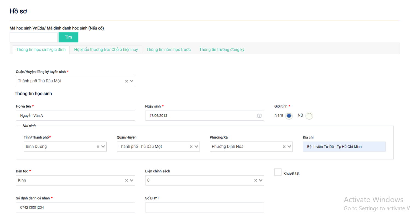Clear the Diện chính sách value
410x217 pixels.
tap(256, 180)
